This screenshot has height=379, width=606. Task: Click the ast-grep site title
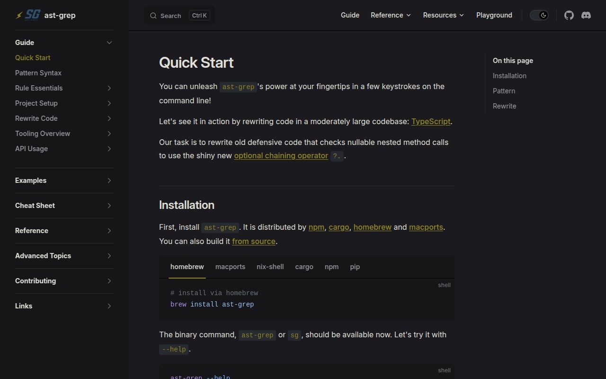tap(60, 15)
